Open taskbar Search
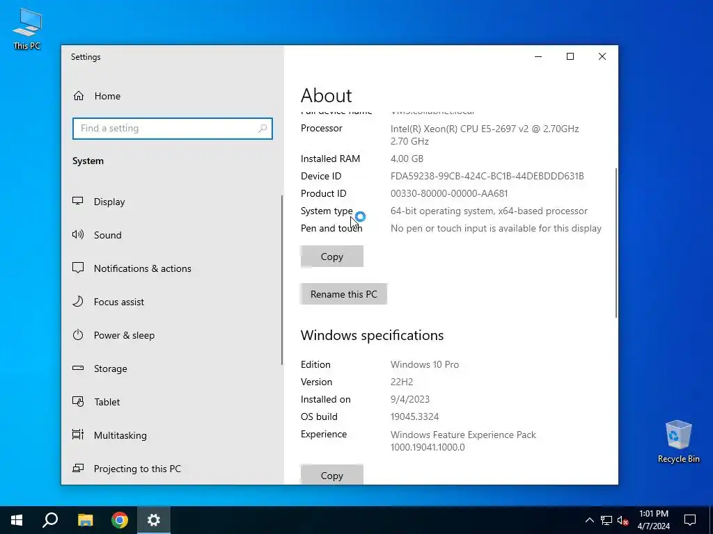Screen dimensions: 713x534 coord(50,520)
